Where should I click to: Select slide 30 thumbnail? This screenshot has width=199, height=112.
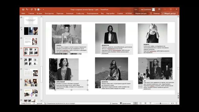coord(31,62)
